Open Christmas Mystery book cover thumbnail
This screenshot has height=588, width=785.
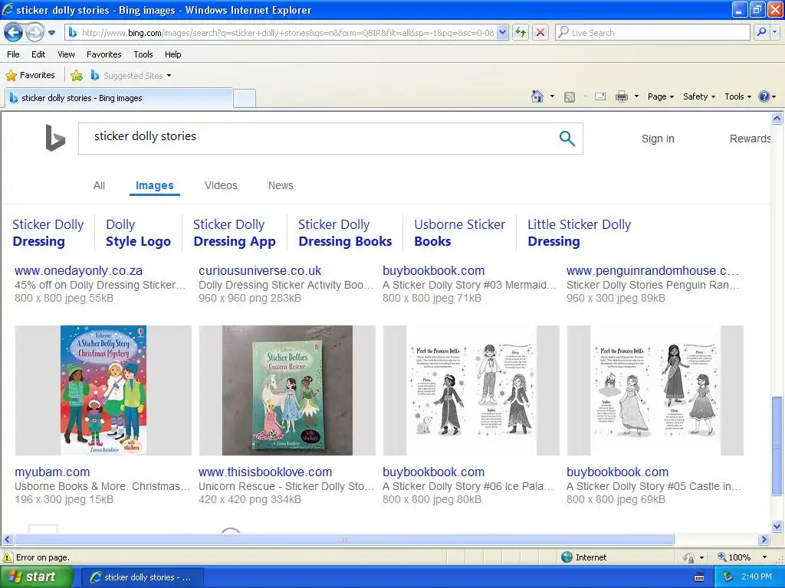tap(103, 390)
